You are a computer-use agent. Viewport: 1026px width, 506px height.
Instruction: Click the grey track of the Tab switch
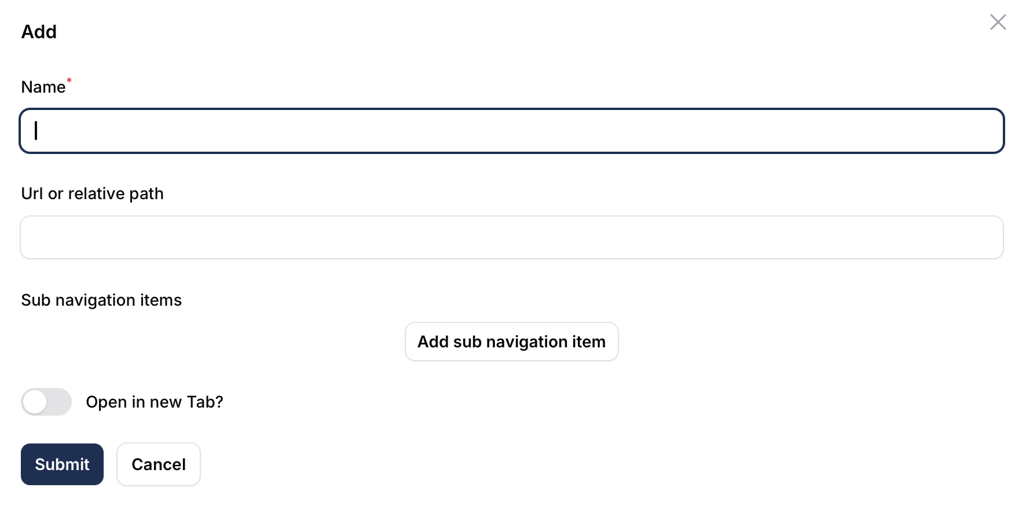[x=59, y=402]
